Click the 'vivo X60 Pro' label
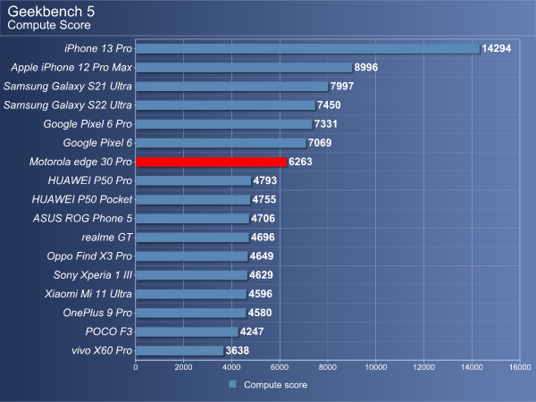Screen dimensions: 536x402 (x=102, y=350)
